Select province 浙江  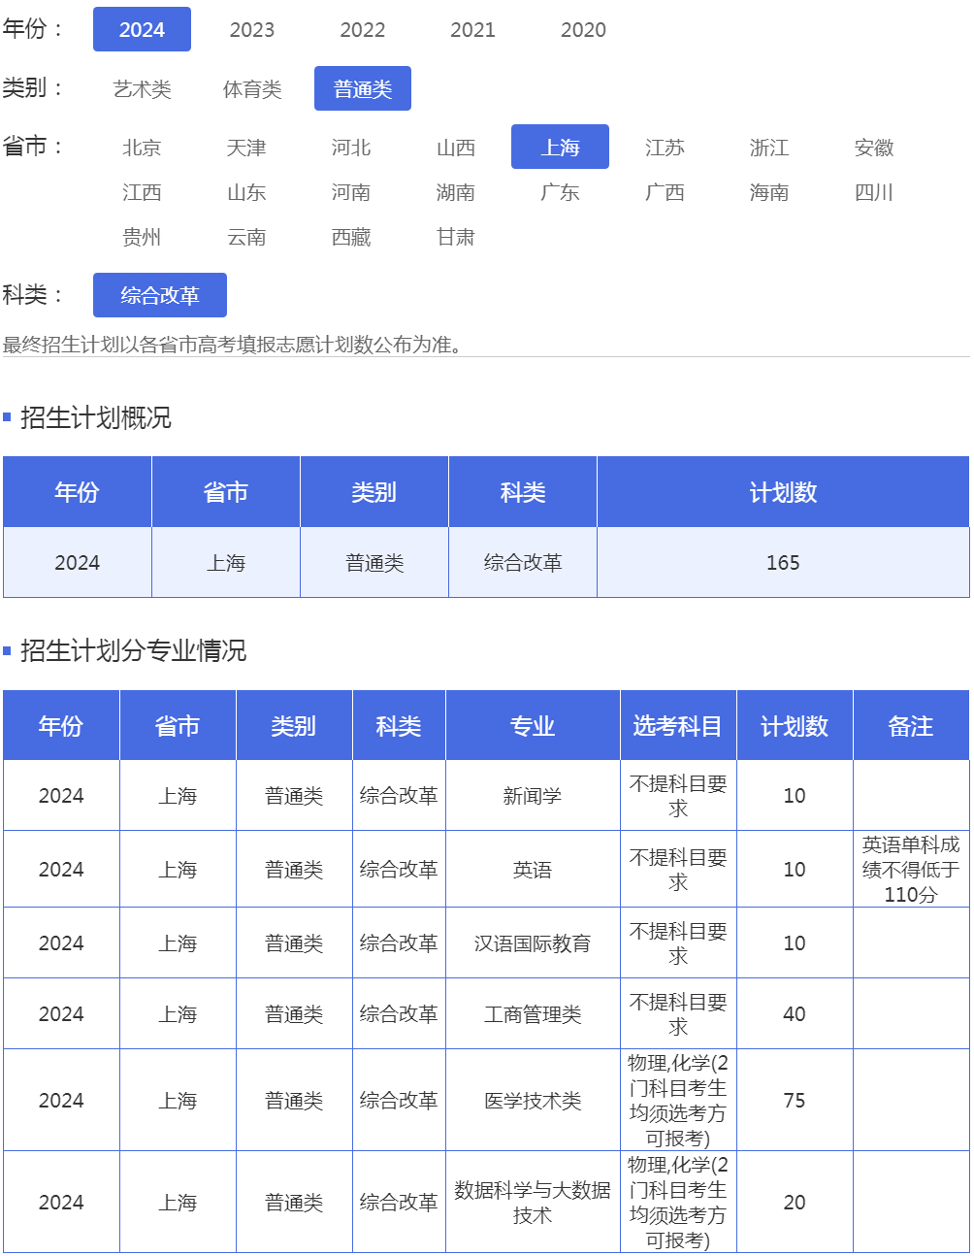click(769, 147)
